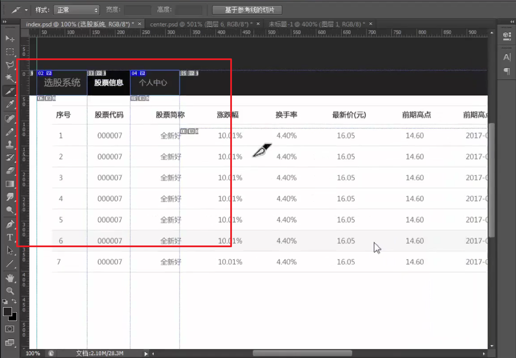Expand the toolbox with the double arrow

(4, 22)
